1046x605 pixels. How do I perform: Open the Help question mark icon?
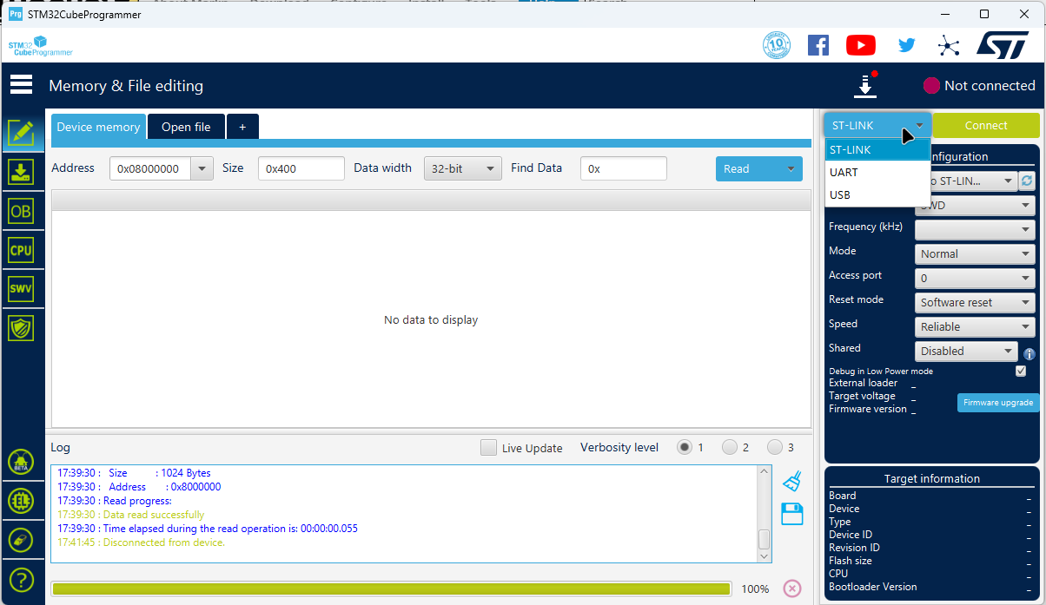click(21, 579)
